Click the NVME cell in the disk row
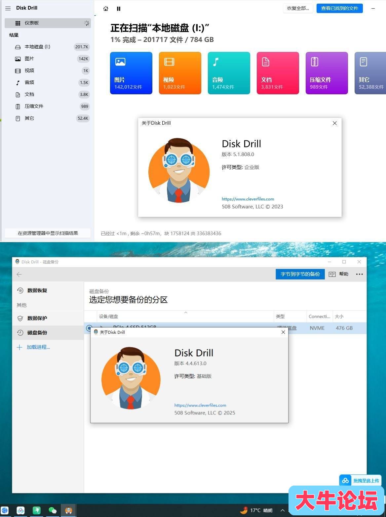The image size is (386, 517). tap(317, 328)
